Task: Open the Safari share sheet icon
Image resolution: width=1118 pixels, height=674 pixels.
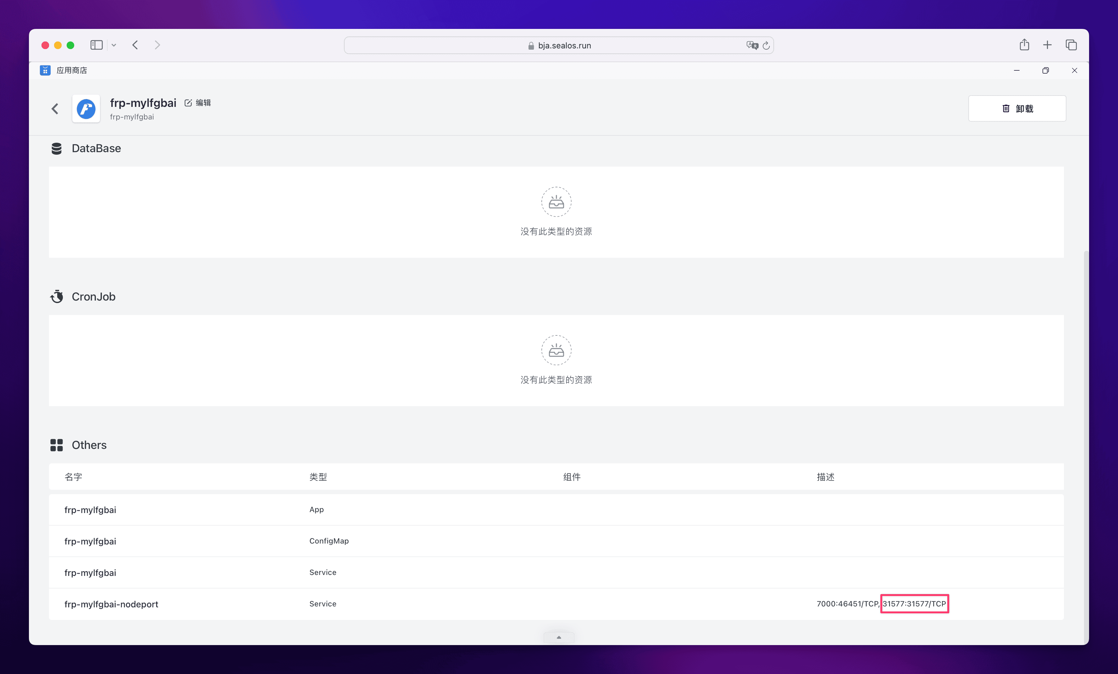Action: pos(1024,45)
